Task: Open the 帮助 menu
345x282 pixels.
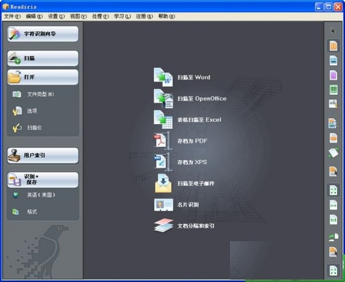Action: 167,17
